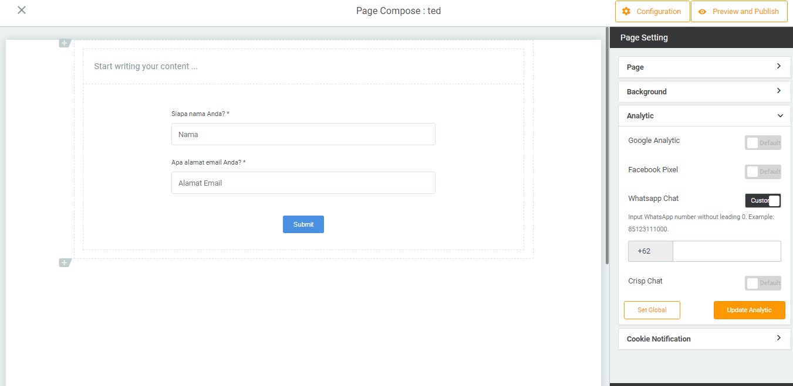Toggle the Whatsapp Chat custom switch

click(763, 200)
